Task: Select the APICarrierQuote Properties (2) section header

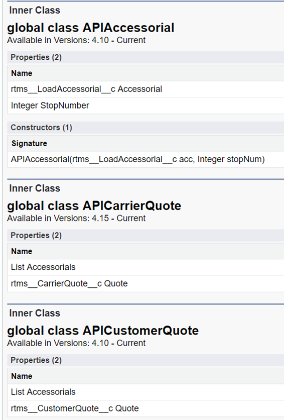Action: click(x=146, y=236)
